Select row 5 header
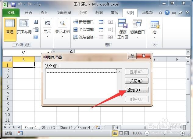Viewport: 193px width, 139px height. point(8,87)
